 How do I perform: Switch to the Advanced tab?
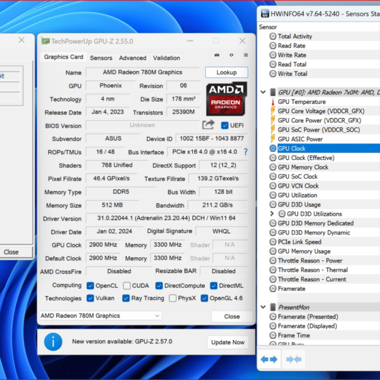(133, 58)
